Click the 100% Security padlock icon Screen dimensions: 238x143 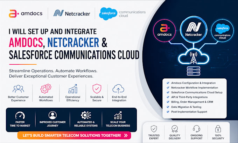coord(218,129)
